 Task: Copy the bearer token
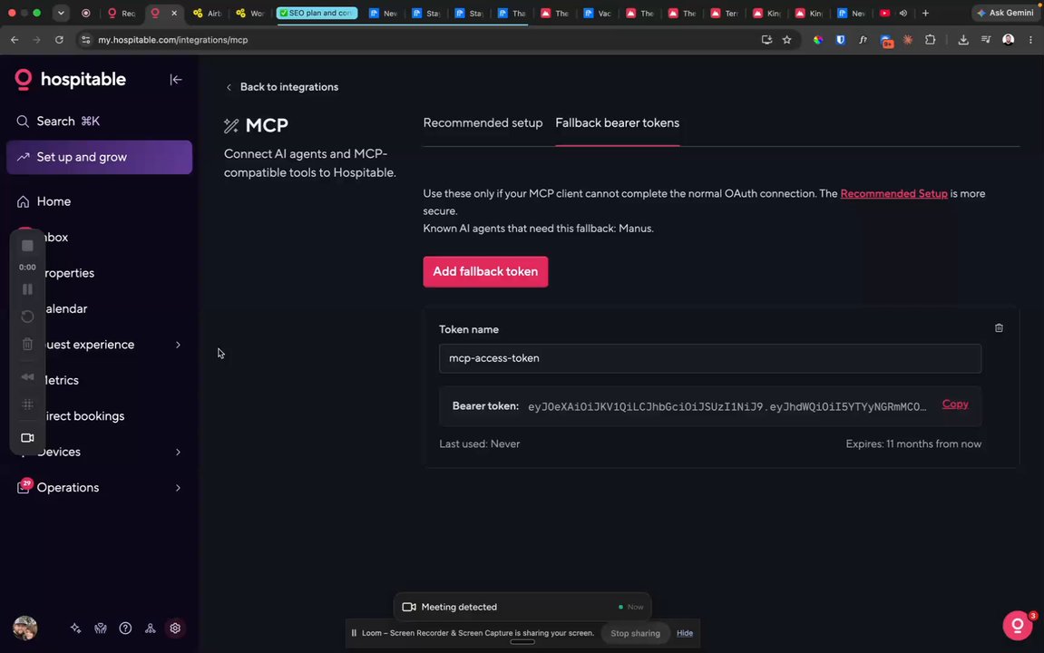point(955,404)
